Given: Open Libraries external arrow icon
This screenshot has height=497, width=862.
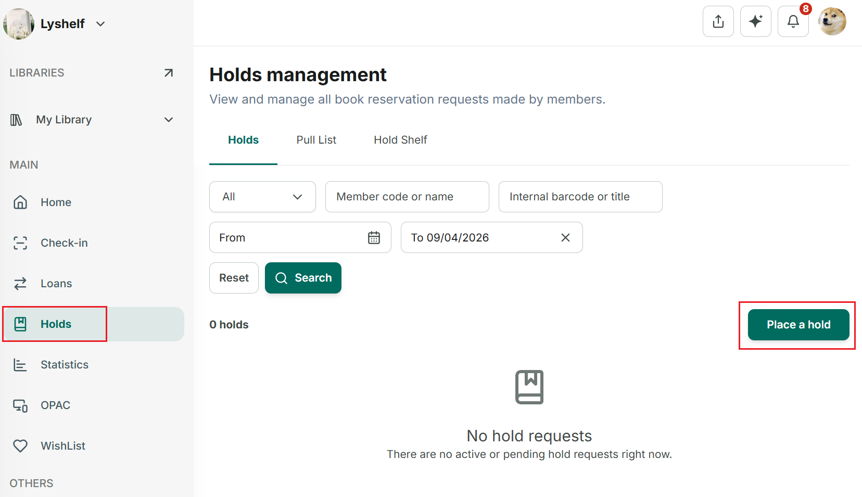Looking at the screenshot, I should [x=169, y=73].
